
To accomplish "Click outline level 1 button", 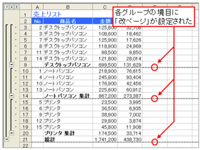I will point(6,7).
